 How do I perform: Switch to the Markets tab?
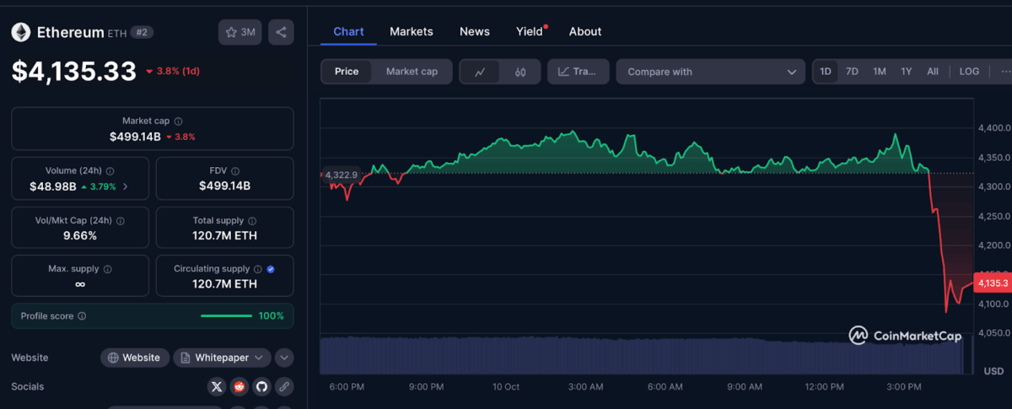pyautogui.click(x=411, y=31)
